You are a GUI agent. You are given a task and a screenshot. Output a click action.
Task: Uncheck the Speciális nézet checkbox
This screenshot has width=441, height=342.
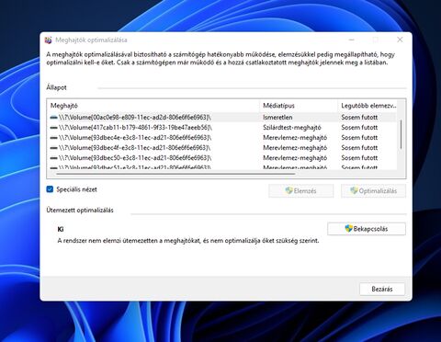point(50,189)
